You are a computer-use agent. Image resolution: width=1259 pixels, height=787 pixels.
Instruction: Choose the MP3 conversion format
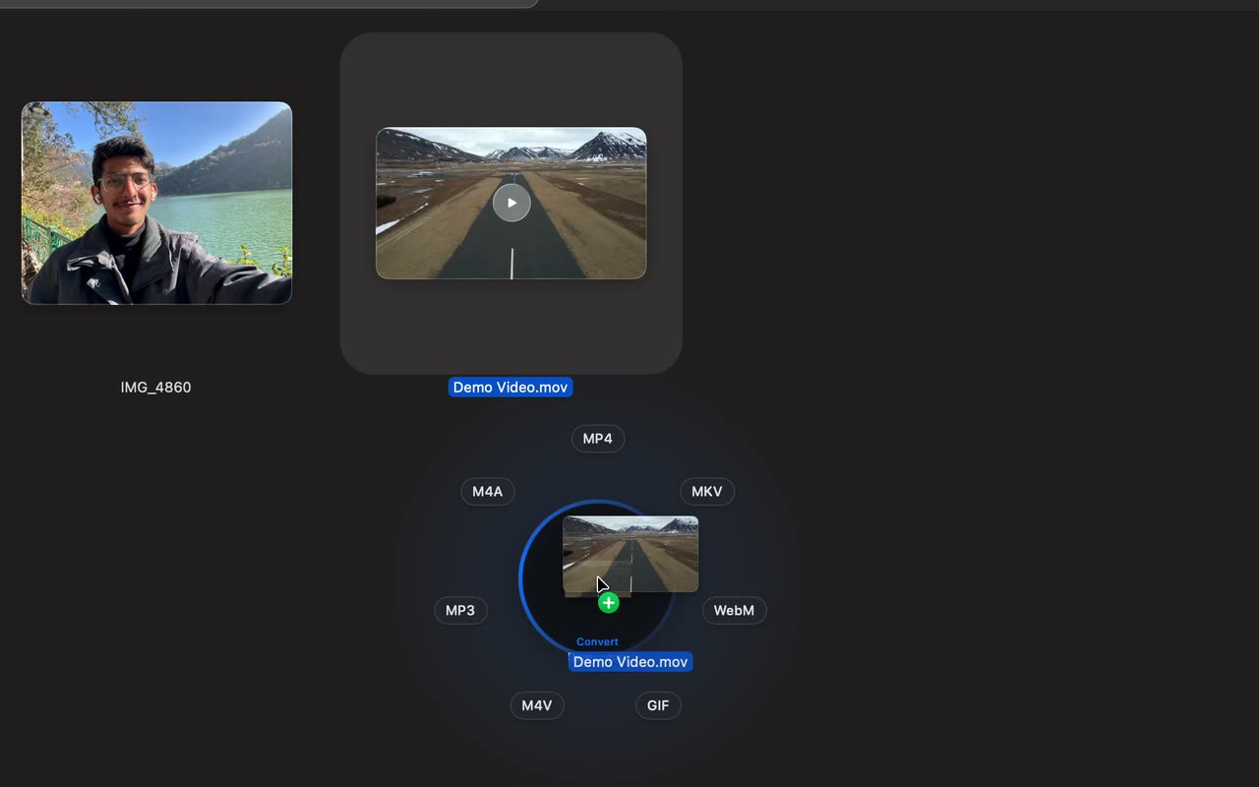pos(460,611)
